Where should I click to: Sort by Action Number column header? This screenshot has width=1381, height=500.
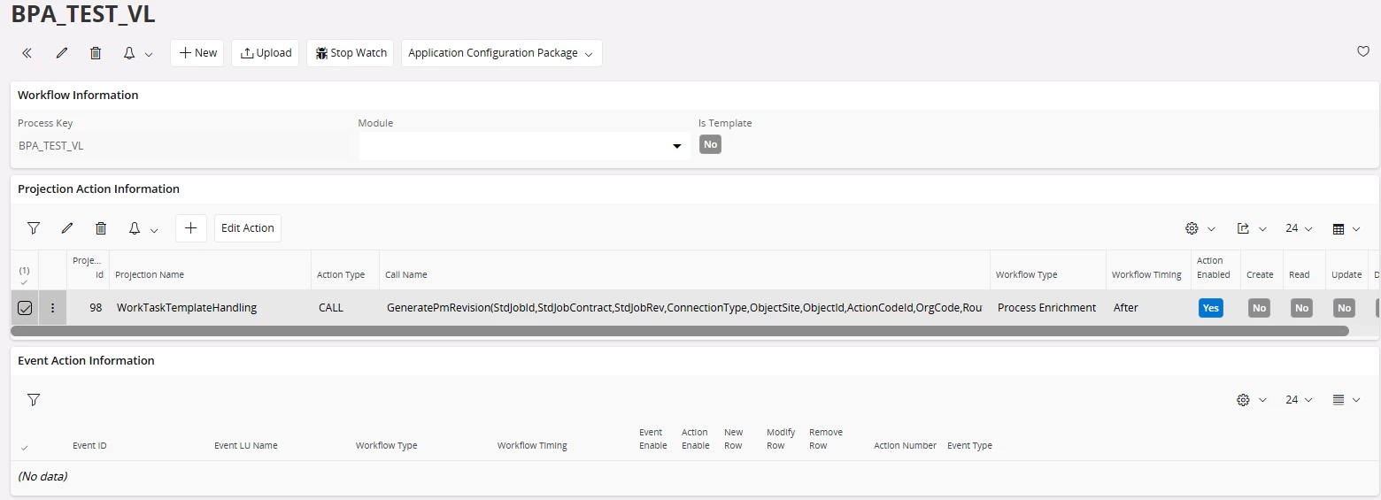click(x=905, y=446)
